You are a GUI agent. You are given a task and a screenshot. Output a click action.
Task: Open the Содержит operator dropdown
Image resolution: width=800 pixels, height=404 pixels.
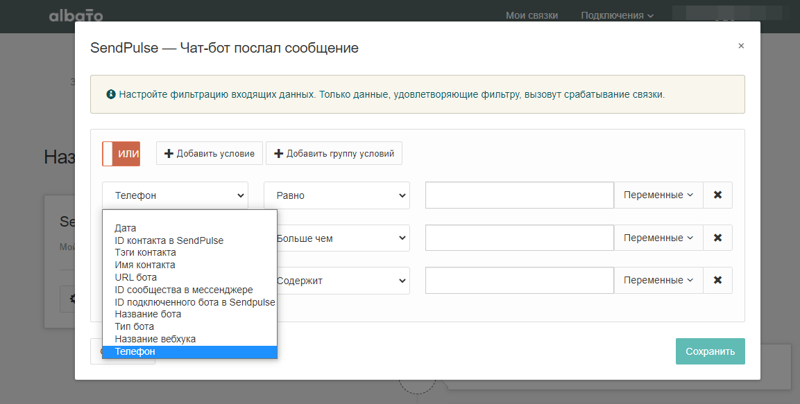(x=343, y=281)
